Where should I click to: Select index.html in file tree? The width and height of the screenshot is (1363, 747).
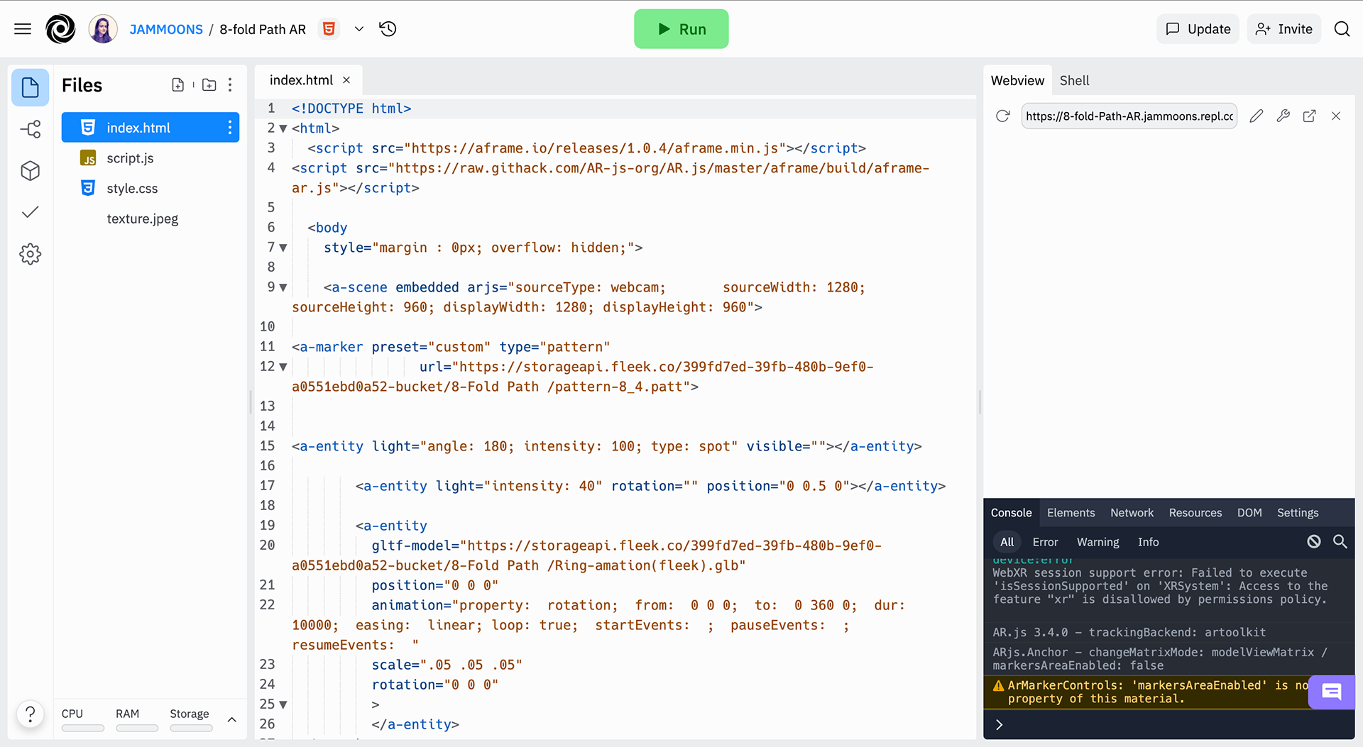[x=150, y=128]
